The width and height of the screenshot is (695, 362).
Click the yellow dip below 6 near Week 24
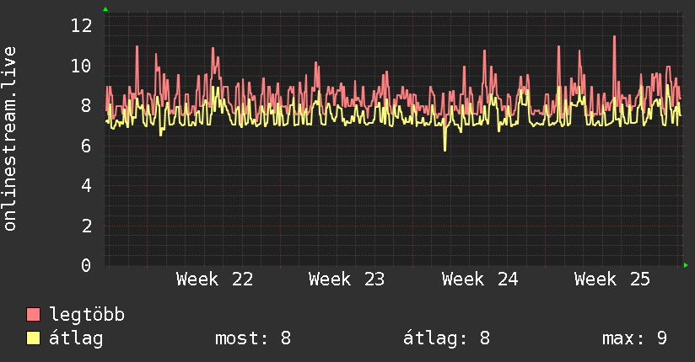coord(445,144)
